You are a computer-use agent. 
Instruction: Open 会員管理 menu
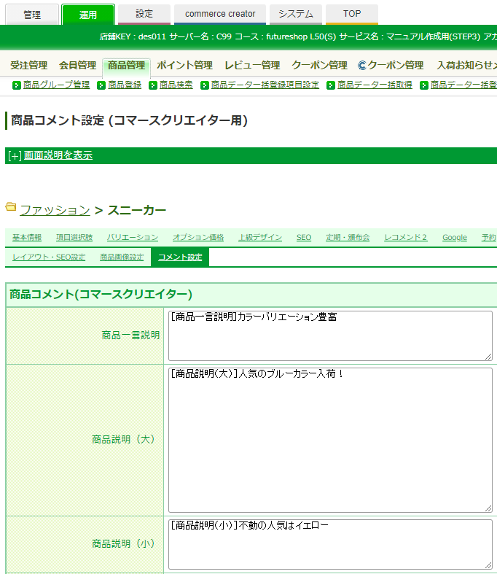pos(77,65)
